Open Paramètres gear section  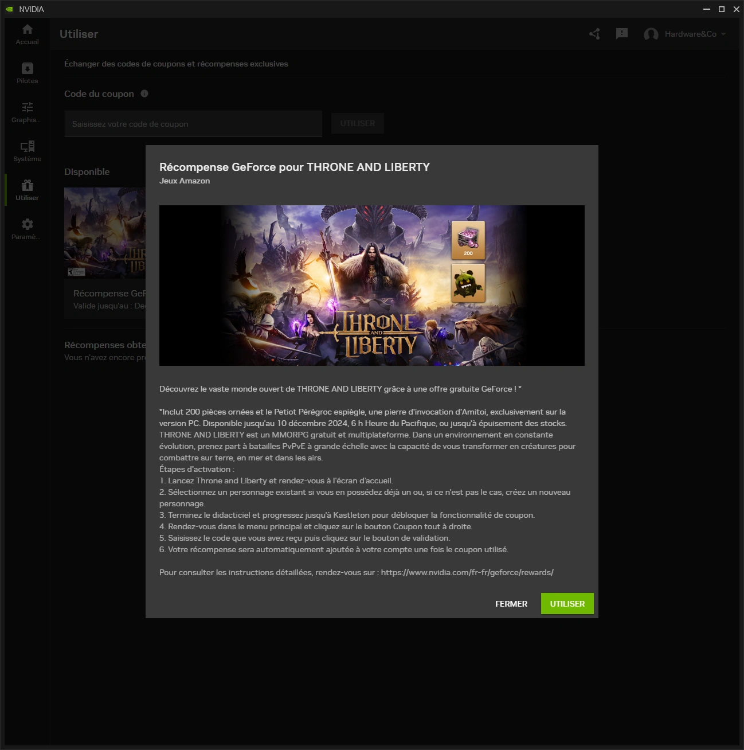click(27, 229)
